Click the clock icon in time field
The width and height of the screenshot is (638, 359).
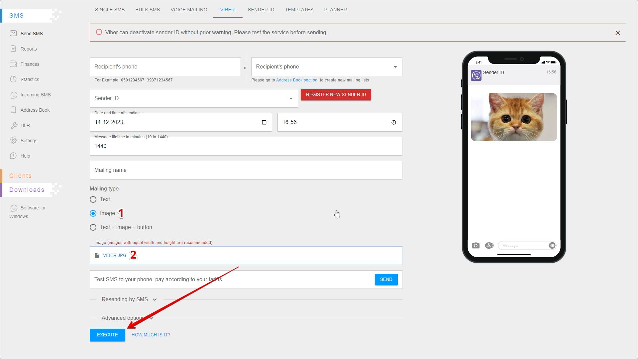click(x=394, y=122)
